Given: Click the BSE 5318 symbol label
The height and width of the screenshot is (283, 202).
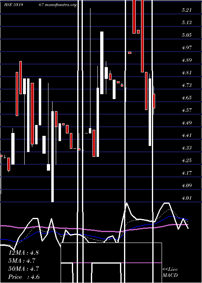Looking at the screenshot, I should pos(13,5).
